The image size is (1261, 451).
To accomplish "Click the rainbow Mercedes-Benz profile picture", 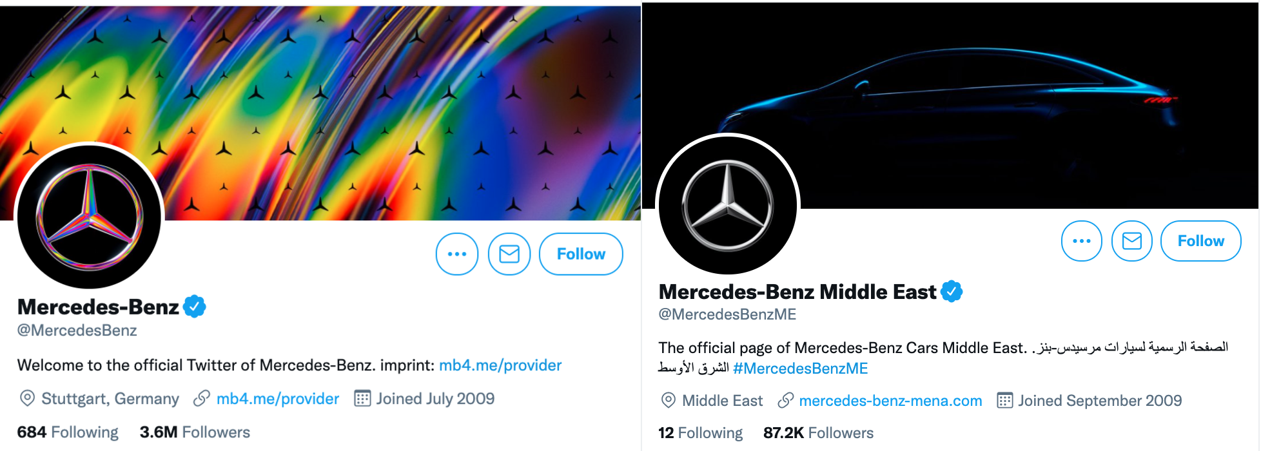I will tap(90, 216).
